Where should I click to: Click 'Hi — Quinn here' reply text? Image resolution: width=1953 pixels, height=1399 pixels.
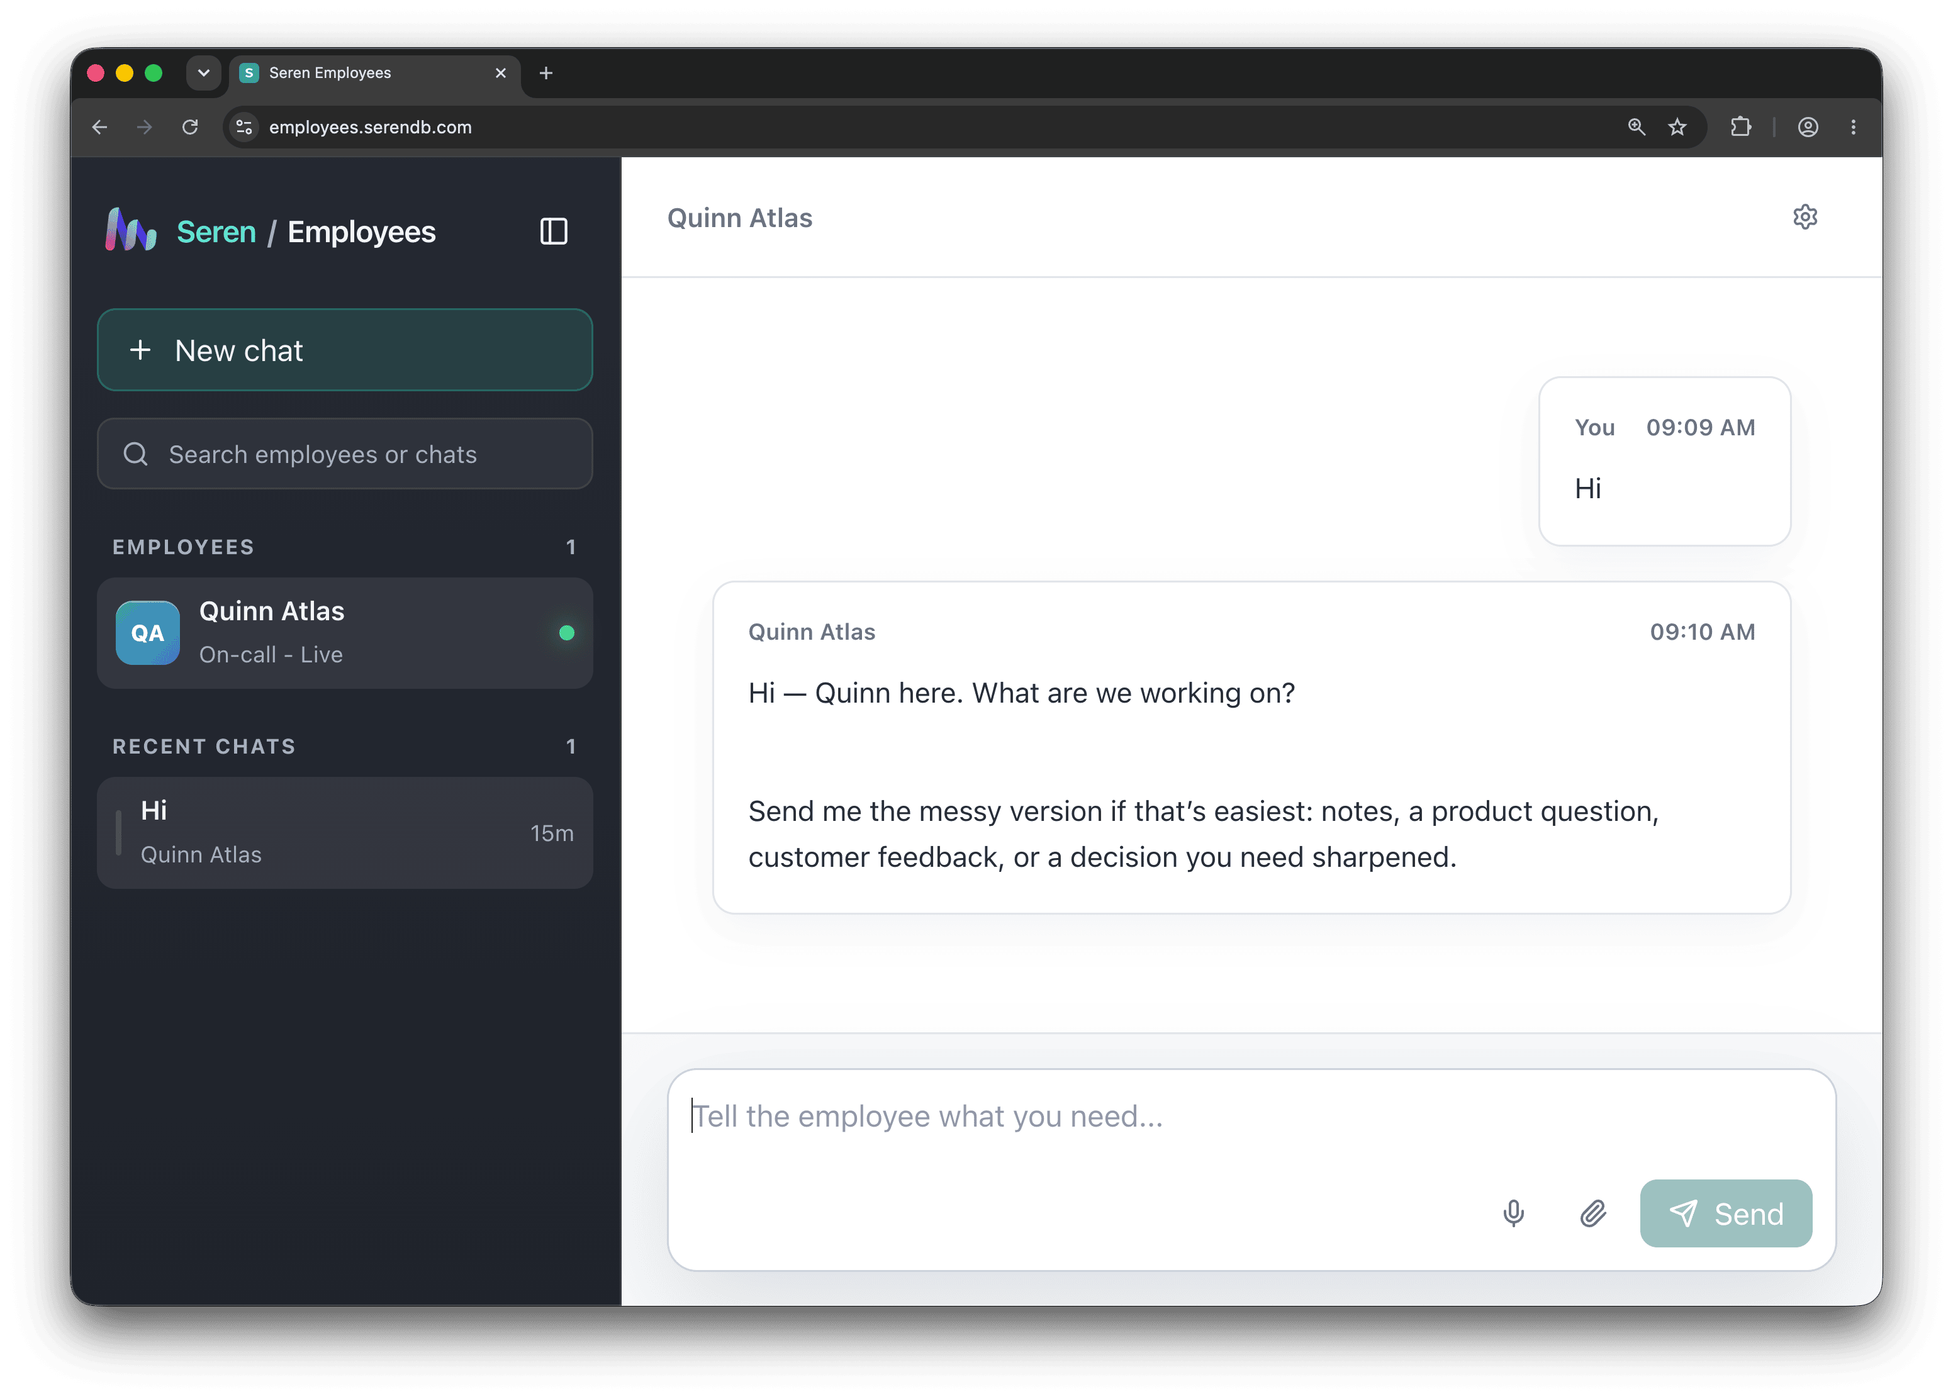point(1021,693)
